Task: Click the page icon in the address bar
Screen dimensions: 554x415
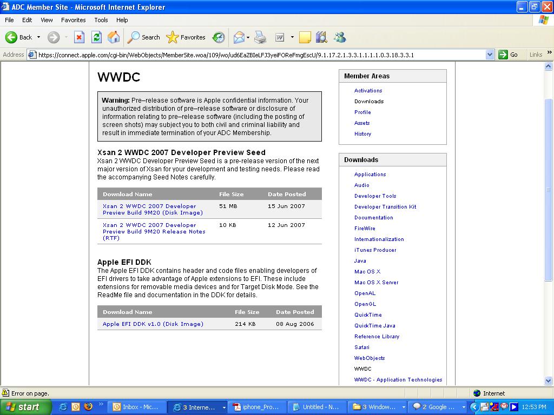Action: [32, 55]
